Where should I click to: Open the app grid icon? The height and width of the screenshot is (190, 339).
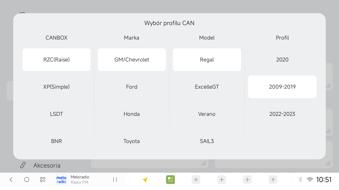click(43, 180)
